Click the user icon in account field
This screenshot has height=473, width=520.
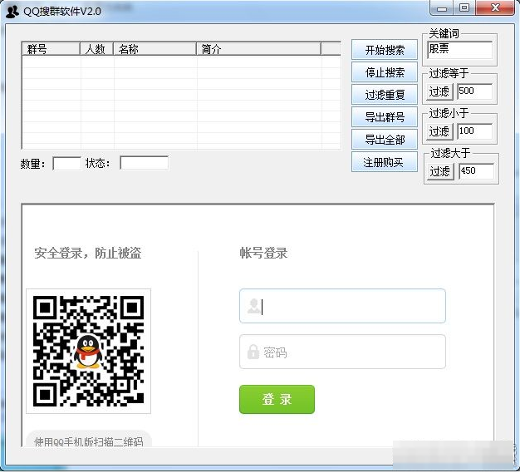tap(253, 307)
